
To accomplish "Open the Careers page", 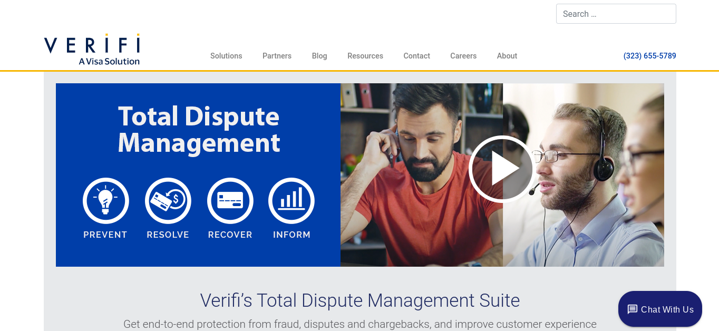I will click(463, 56).
